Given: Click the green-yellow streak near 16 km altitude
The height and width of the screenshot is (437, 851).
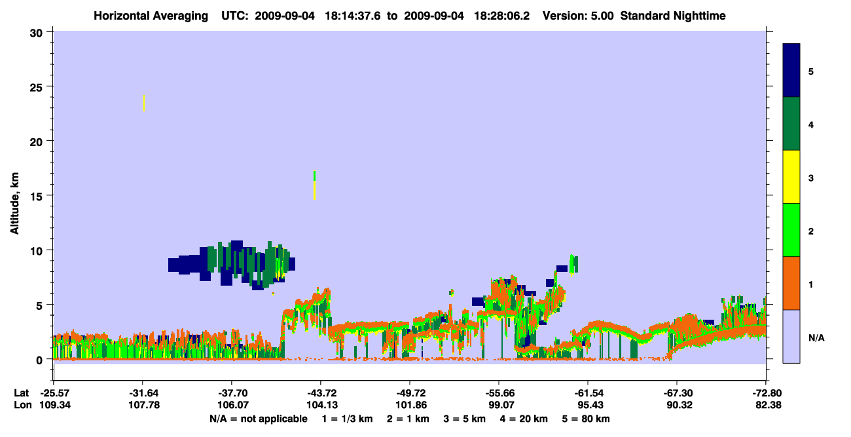Looking at the screenshot, I should coord(315,185).
